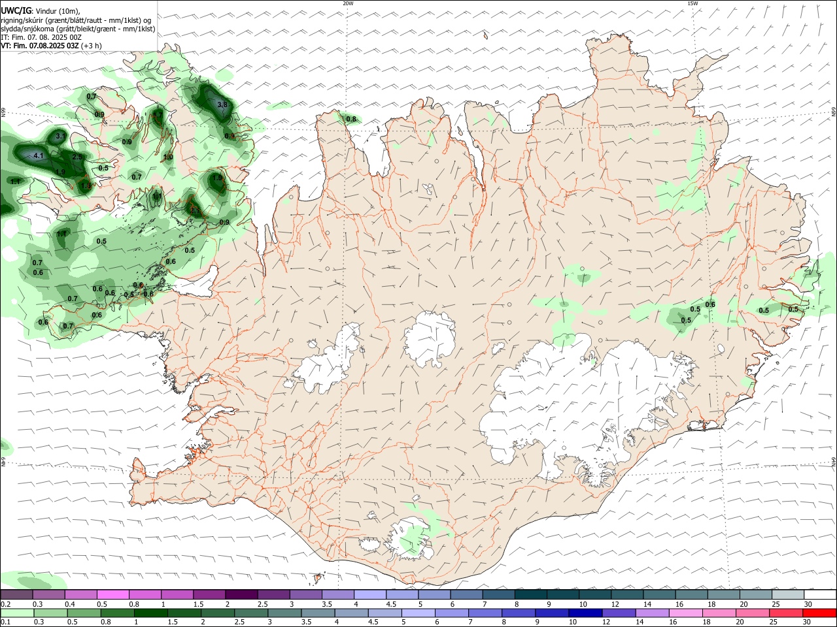Click the 0.2 label on the purple scale
Viewport: 837px width, 627px height.
click(6, 604)
